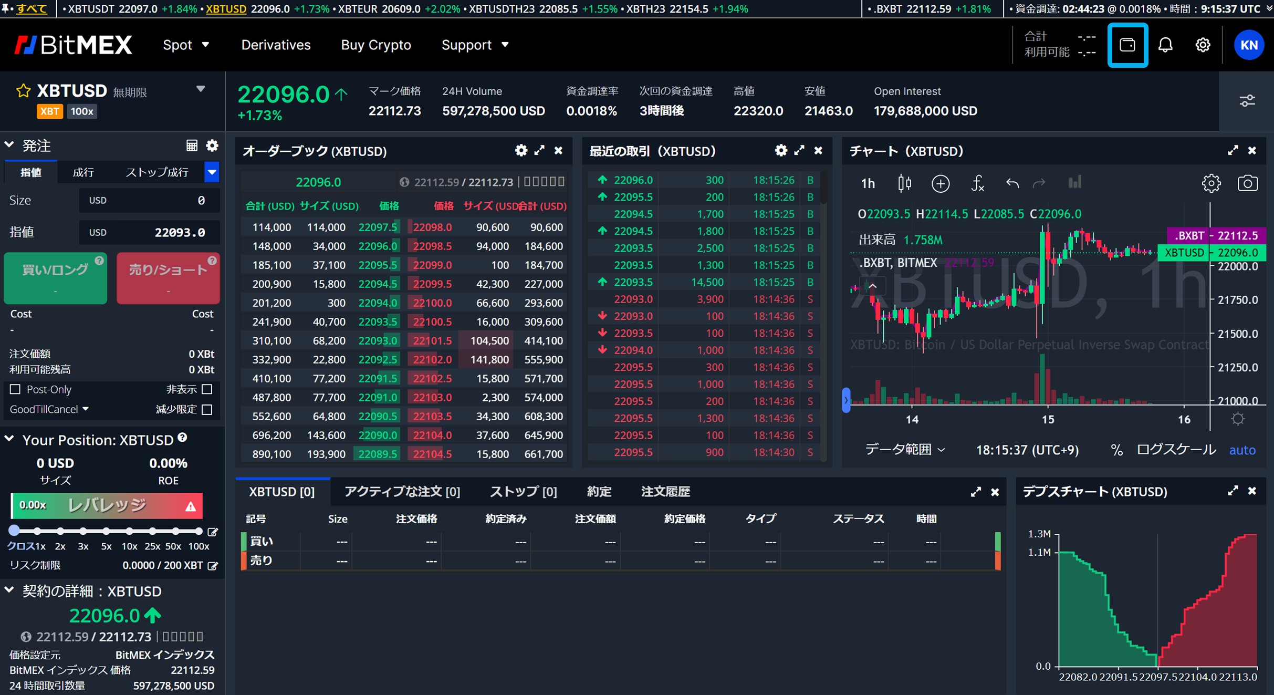The height and width of the screenshot is (695, 1274).
Task: Open time zone 18:15:37 (UTC+9) selector
Action: tap(1027, 450)
